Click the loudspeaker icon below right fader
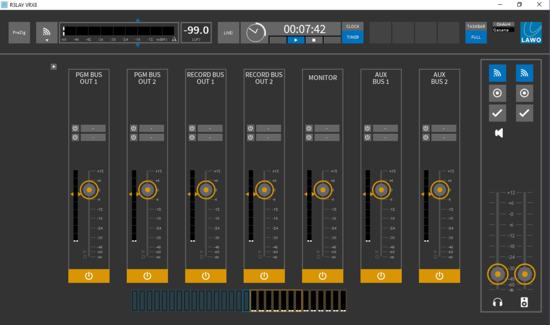Viewport: 550px width, 325px height. pyautogui.click(x=524, y=302)
